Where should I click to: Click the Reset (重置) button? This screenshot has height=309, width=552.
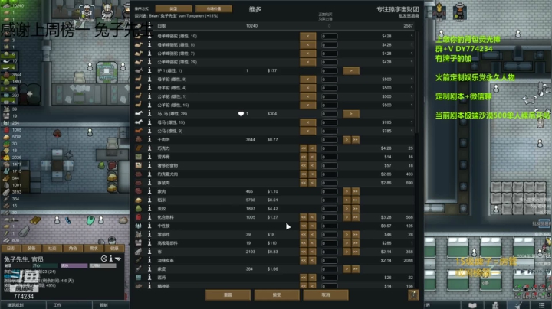point(228,295)
